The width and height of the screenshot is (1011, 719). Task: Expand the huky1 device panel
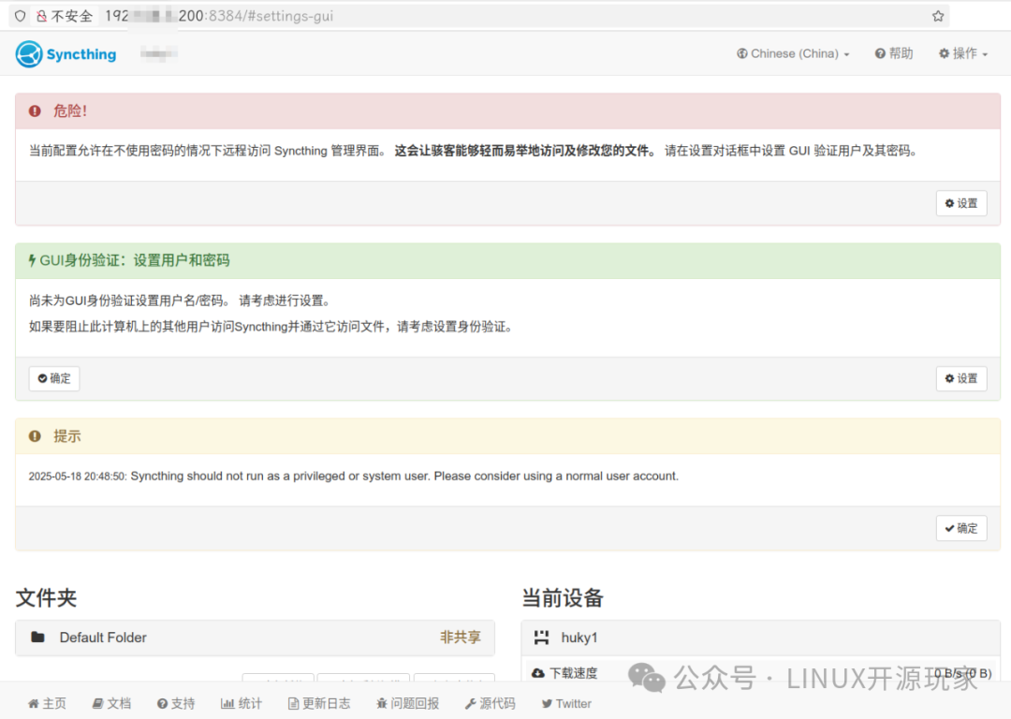[x=760, y=638]
